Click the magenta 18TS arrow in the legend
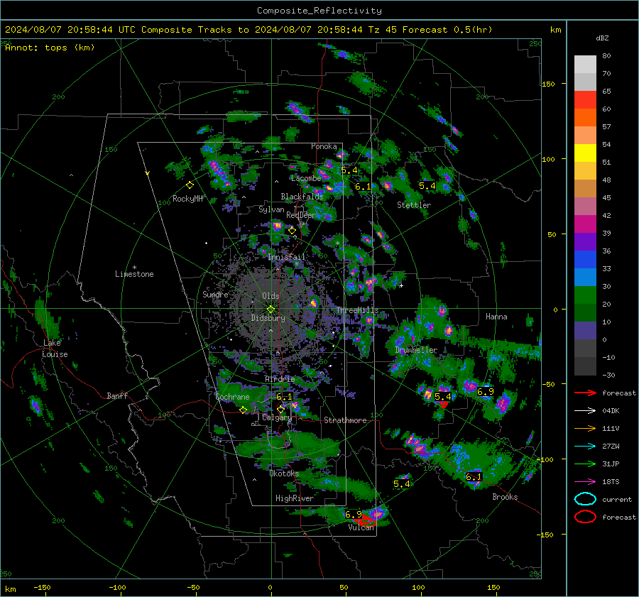 [x=585, y=482]
